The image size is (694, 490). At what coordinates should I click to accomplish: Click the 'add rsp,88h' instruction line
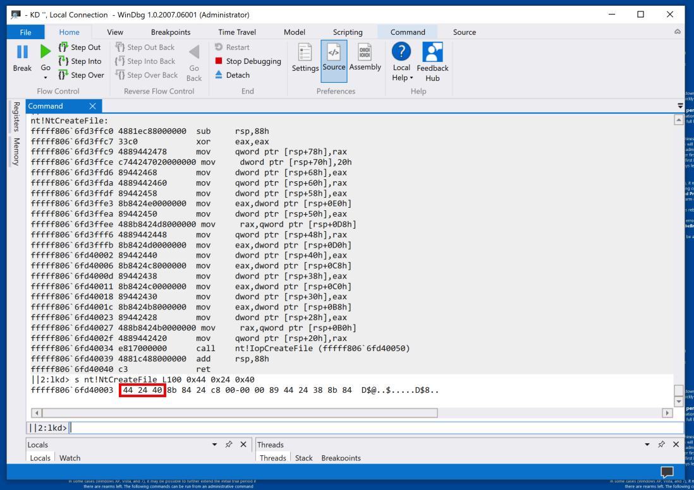[150, 359]
